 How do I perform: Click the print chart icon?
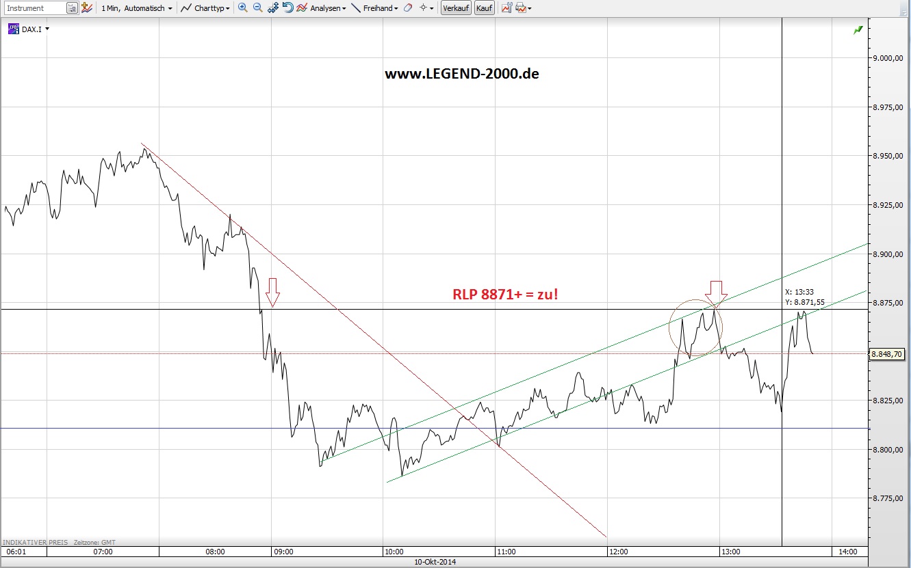tap(522, 8)
